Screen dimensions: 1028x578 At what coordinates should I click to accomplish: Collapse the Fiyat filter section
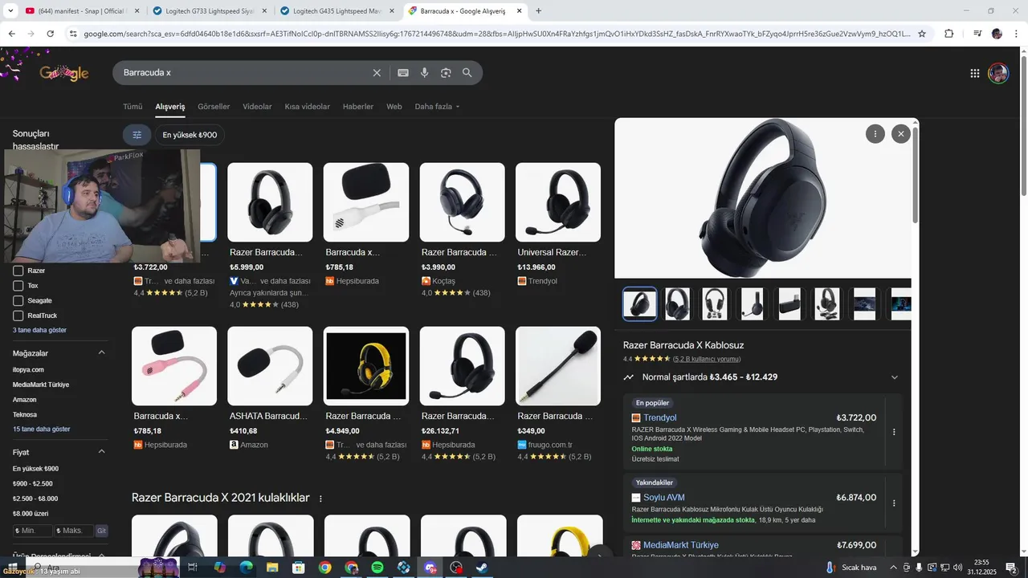coord(102,452)
